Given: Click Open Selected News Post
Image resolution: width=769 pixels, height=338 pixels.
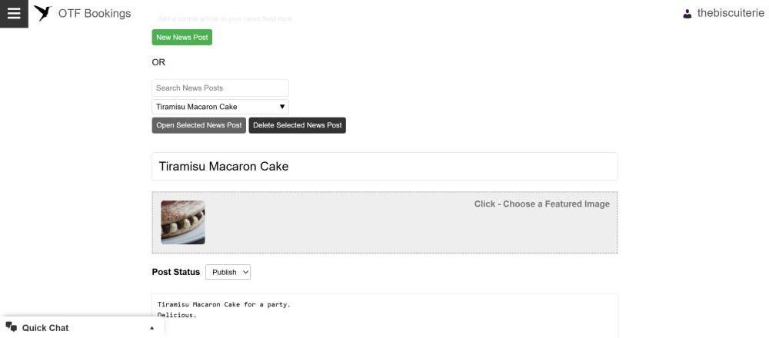Looking at the screenshot, I should coord(198,125).
